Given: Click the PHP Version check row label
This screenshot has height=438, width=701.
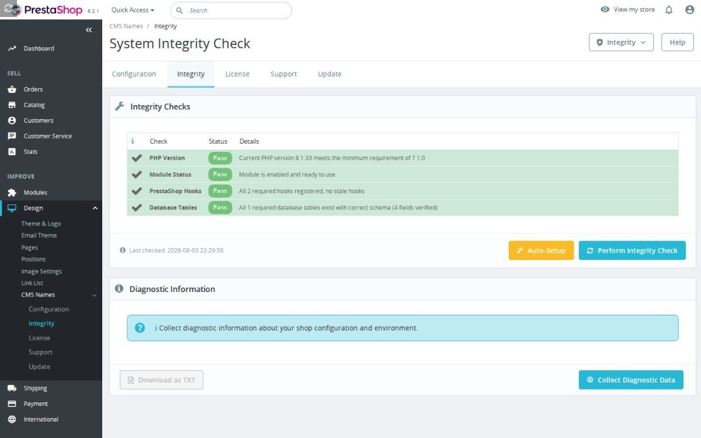Looking at the screenshot, I should click(167, 158).
